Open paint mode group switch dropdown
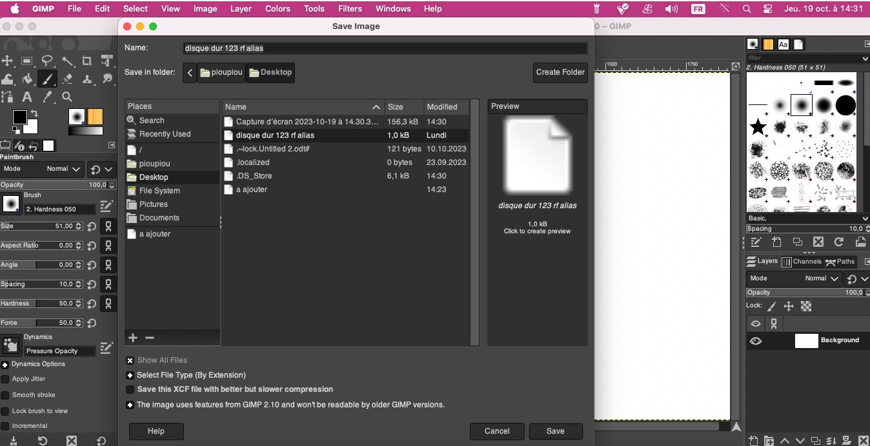This screenshot has height=446, width=870. 101,169
